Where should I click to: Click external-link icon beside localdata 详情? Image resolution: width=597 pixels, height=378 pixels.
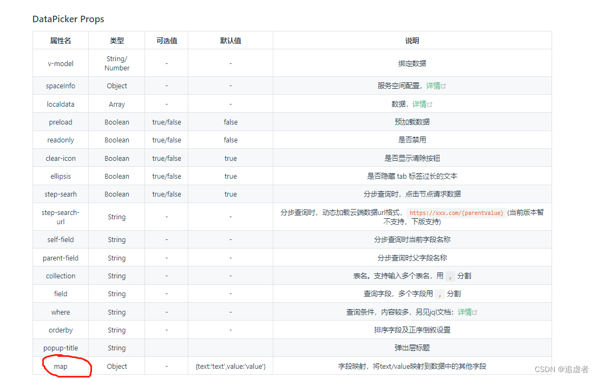coord(430,104)
